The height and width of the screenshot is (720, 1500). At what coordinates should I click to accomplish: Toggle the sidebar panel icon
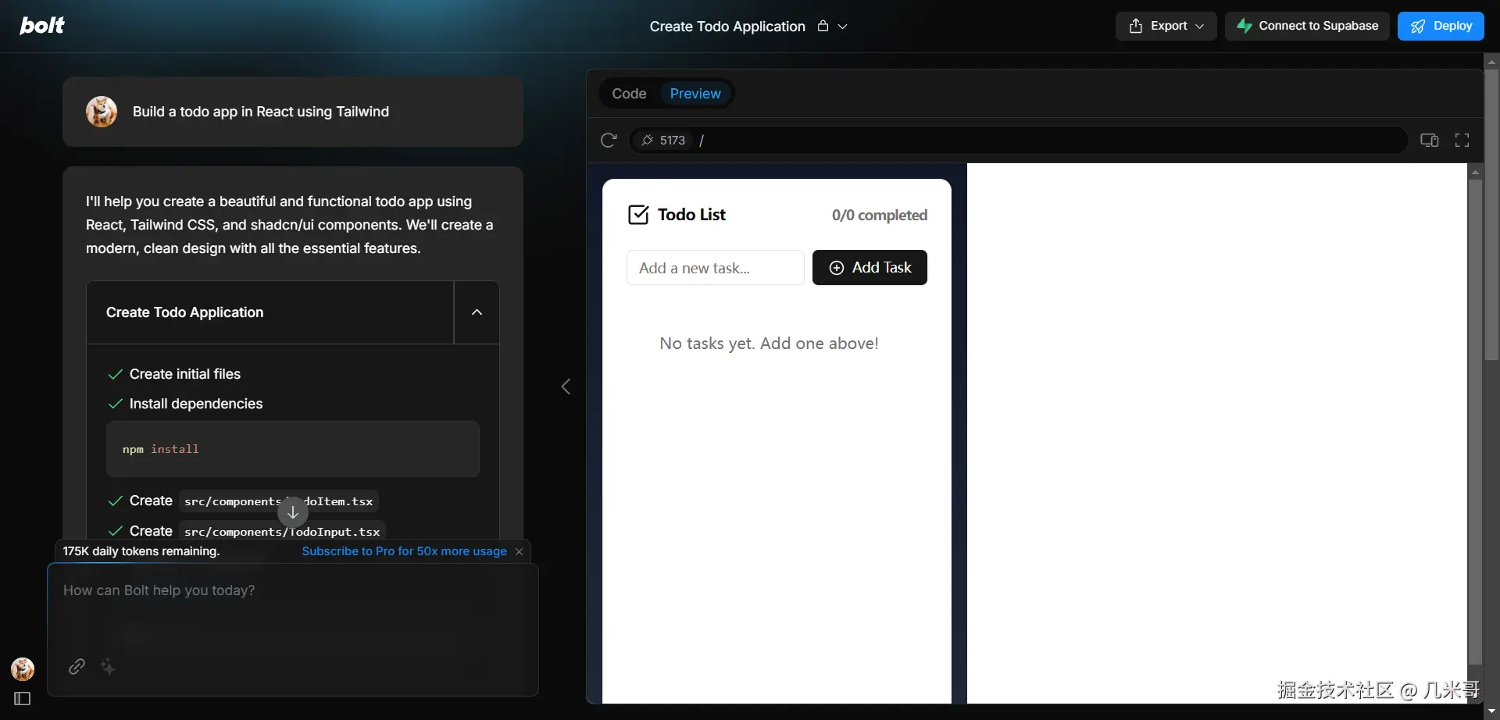coord(23,699)
